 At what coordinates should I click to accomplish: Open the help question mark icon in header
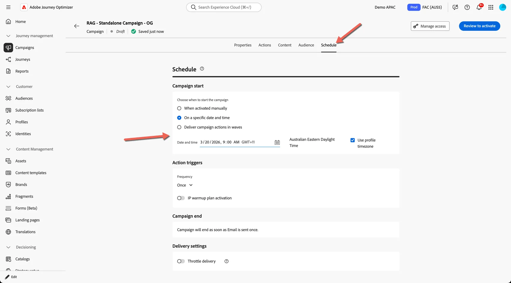tap(467, 7)
